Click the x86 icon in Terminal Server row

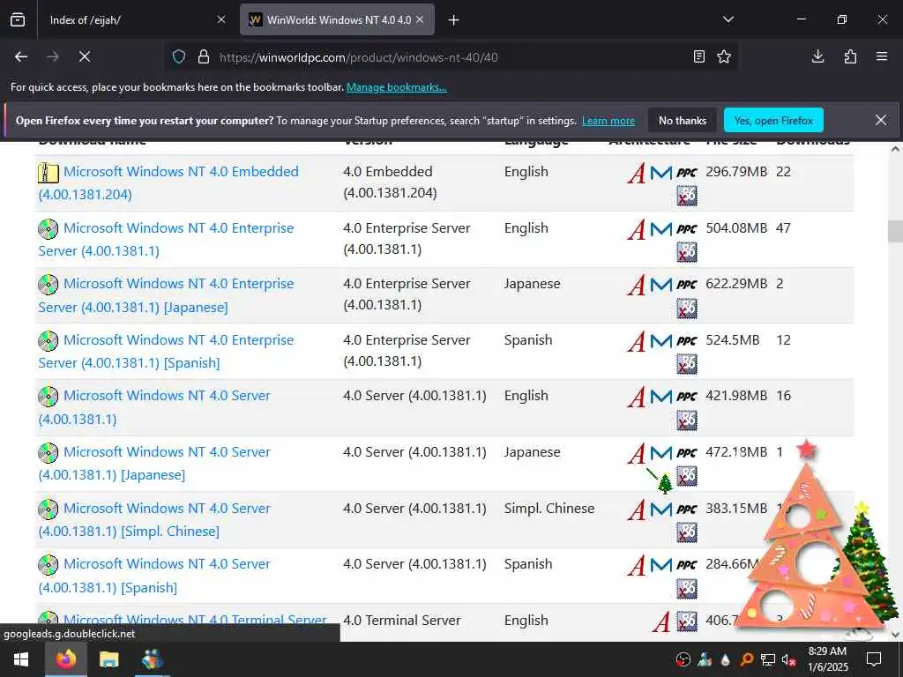(686, 621)
